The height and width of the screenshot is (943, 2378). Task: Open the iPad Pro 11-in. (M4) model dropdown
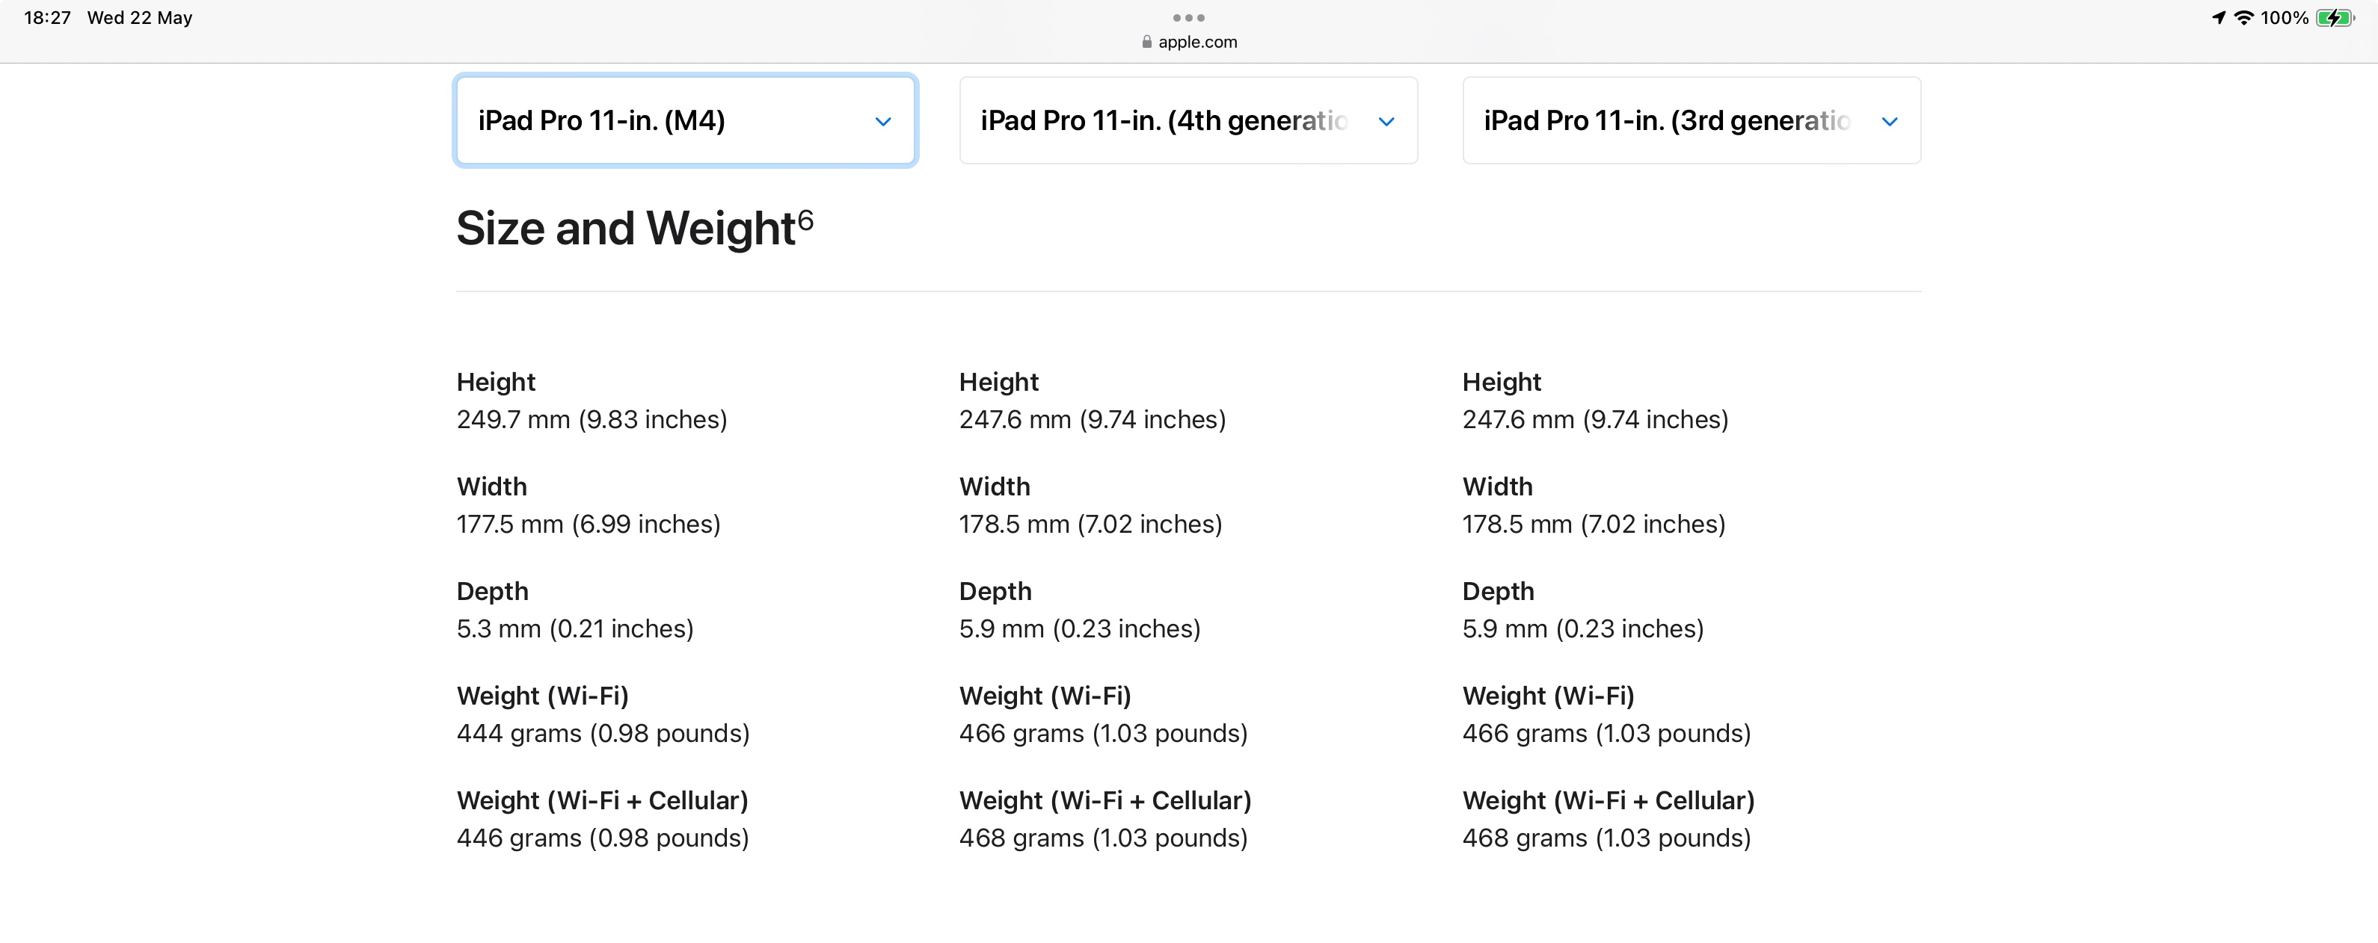[x=685, y=121]
